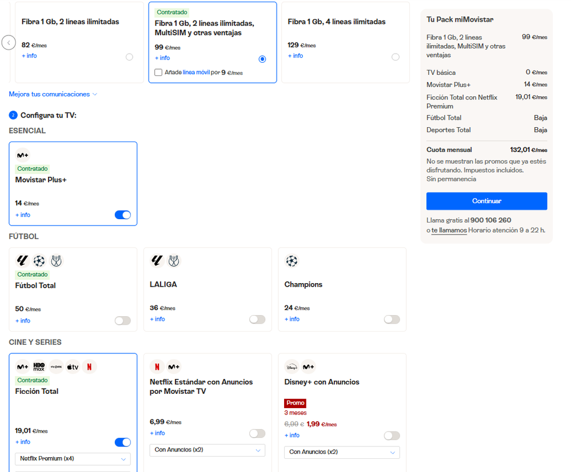The image size is (571, 472).
Task: Click the Champions League ball icon
Action: 292,261
